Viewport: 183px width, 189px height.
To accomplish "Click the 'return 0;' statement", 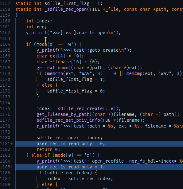I will tap(48, 149).
